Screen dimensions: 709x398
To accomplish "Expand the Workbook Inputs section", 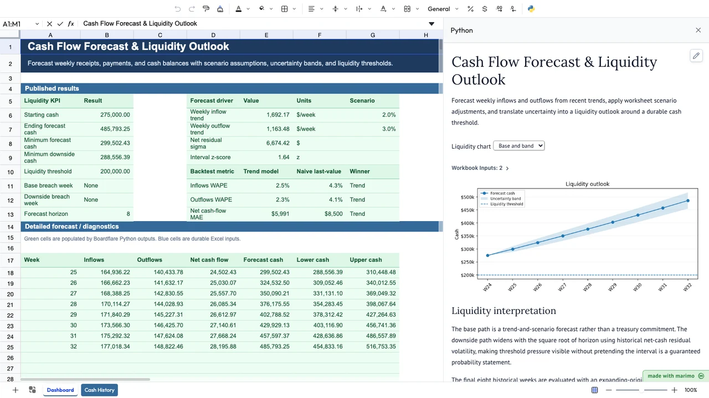I will pyautogui.click(x=480, y=168).
